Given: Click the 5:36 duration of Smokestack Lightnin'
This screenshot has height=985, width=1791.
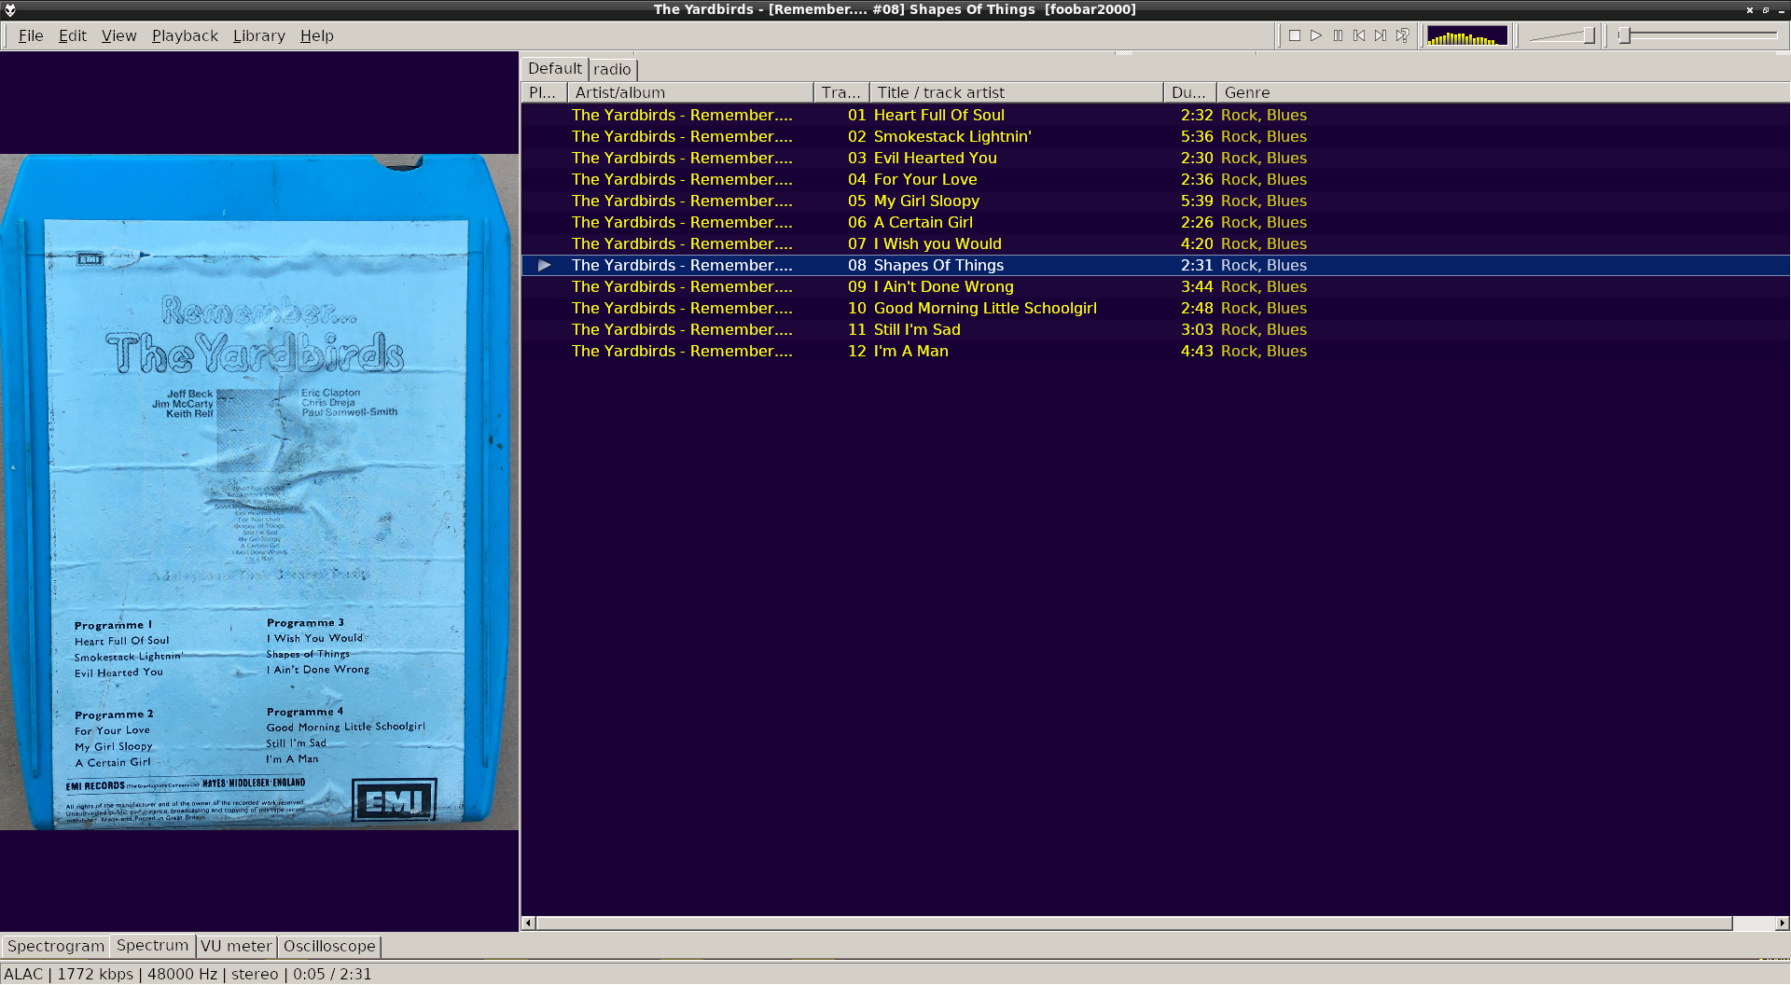Looking at the screenshot, I should (1197, 136).
